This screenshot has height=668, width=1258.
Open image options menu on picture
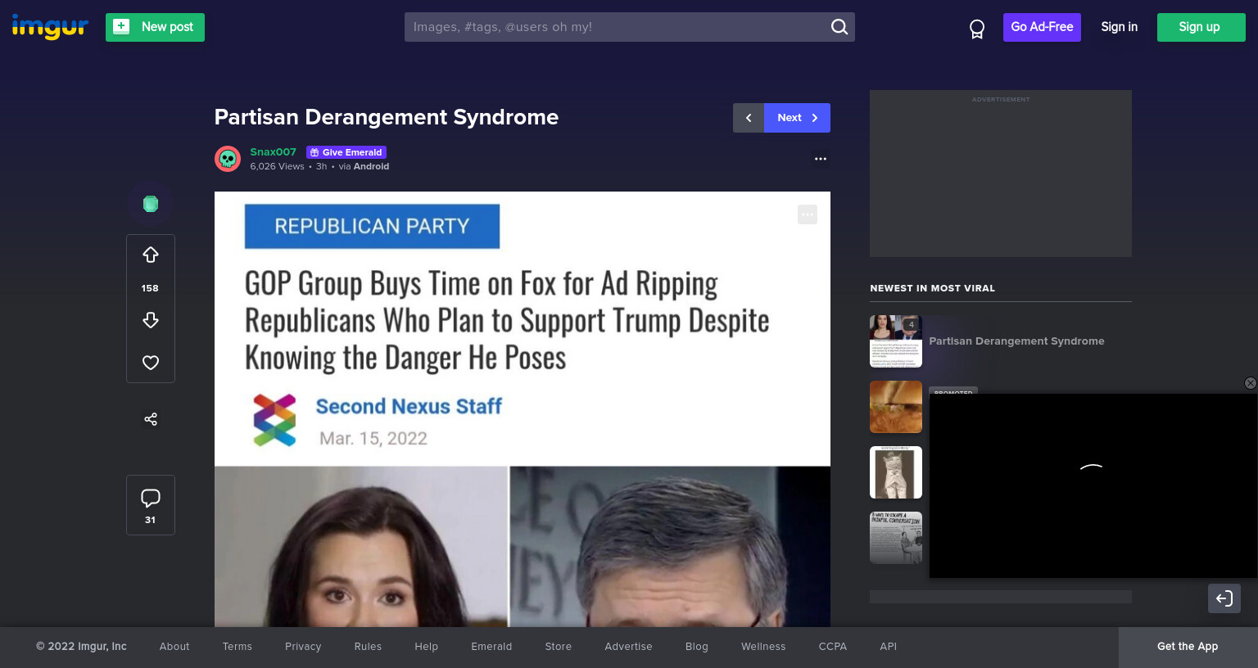pos(808,214)
